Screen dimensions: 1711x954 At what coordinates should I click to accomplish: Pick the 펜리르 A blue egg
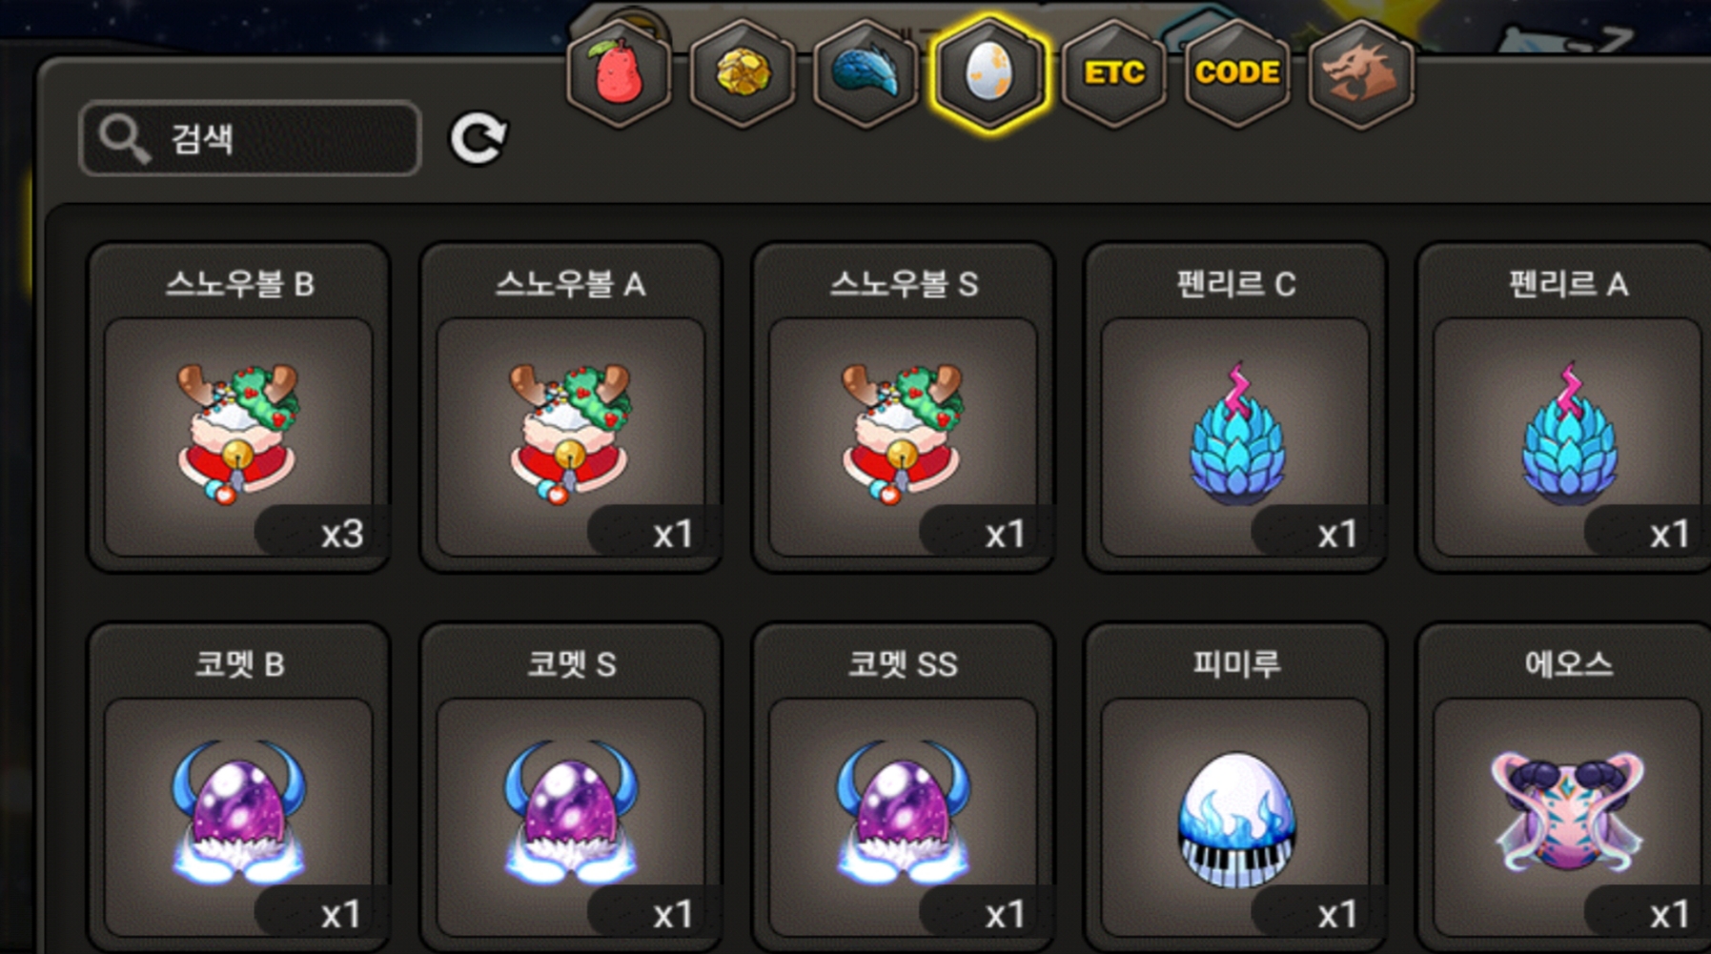point(1567,408)
